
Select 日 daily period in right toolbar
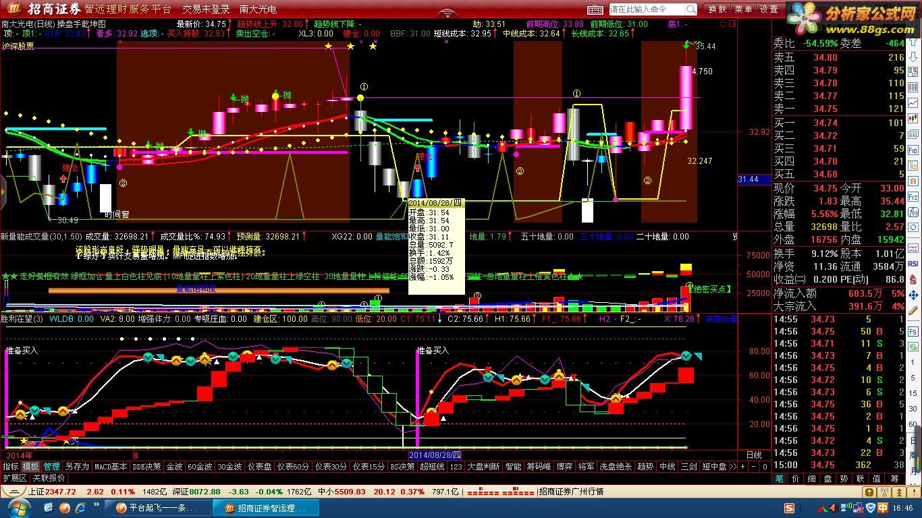(913, 440)
